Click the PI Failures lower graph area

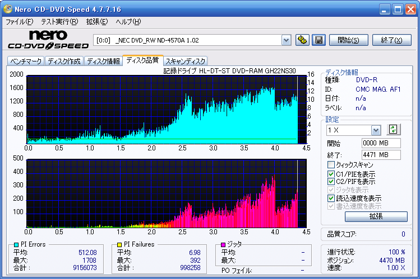[x=167, y=193]
